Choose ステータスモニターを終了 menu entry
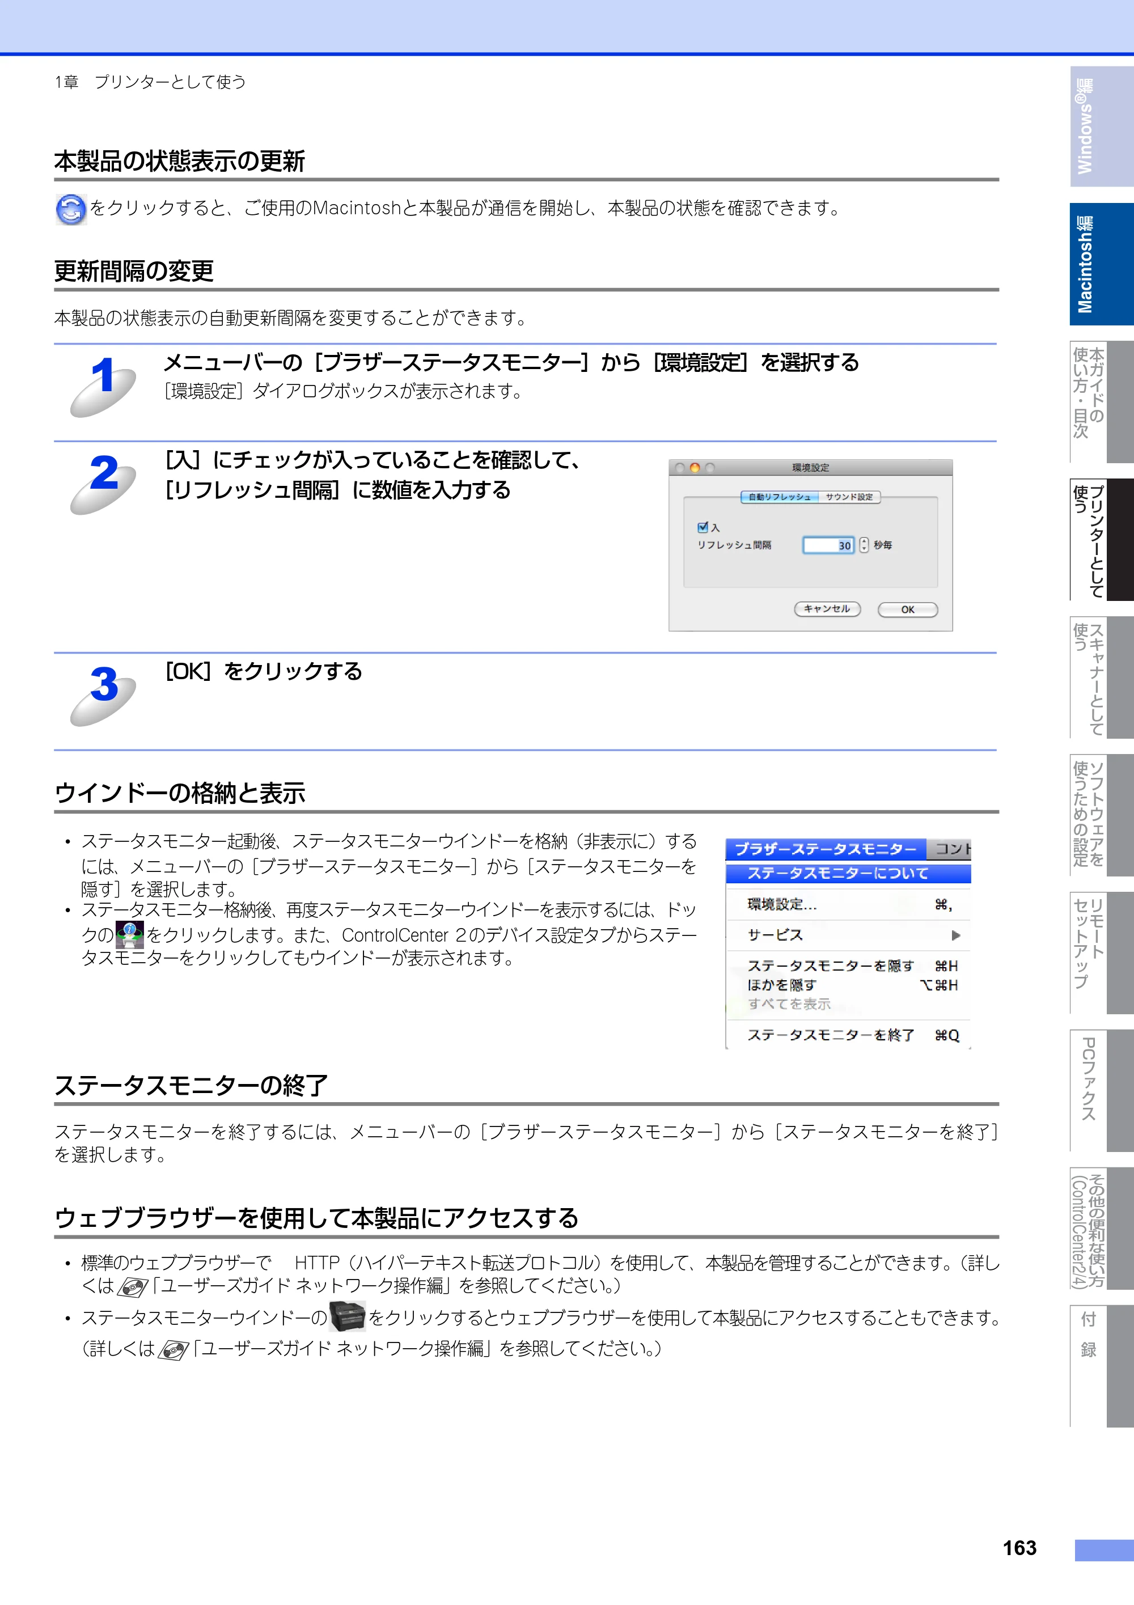The image size is (1134, 1605). [x=848, y=1035]
